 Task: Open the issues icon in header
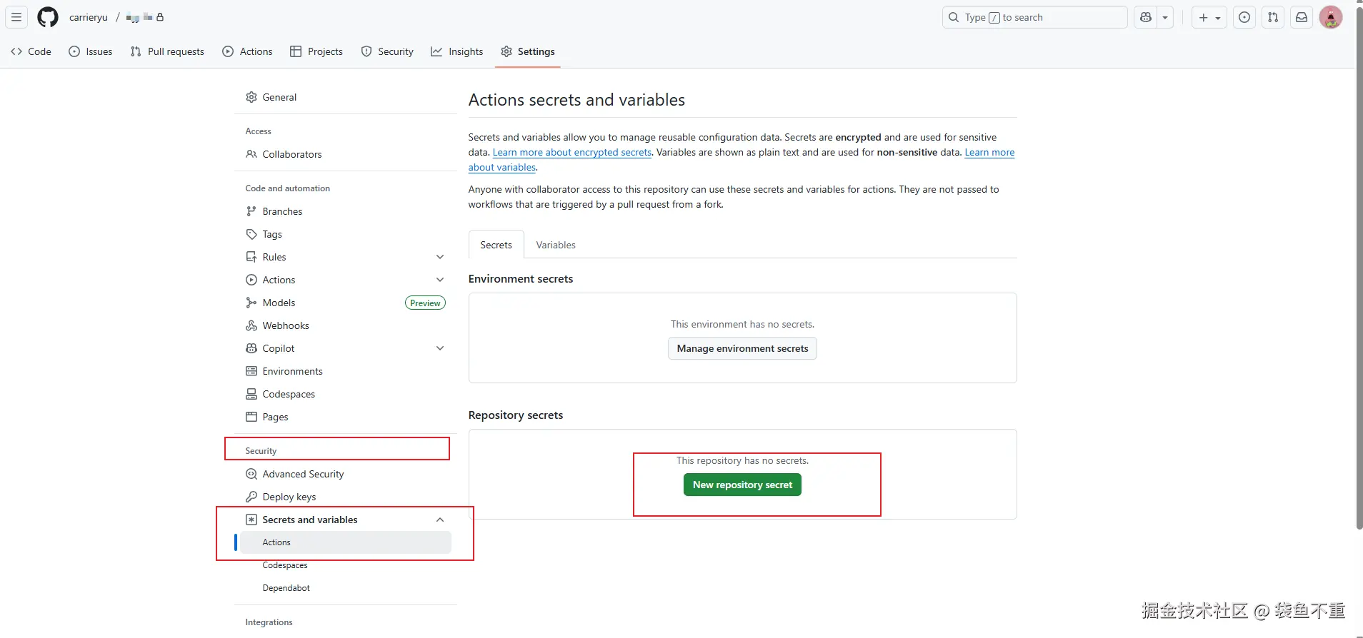[x=1244, y=17]
